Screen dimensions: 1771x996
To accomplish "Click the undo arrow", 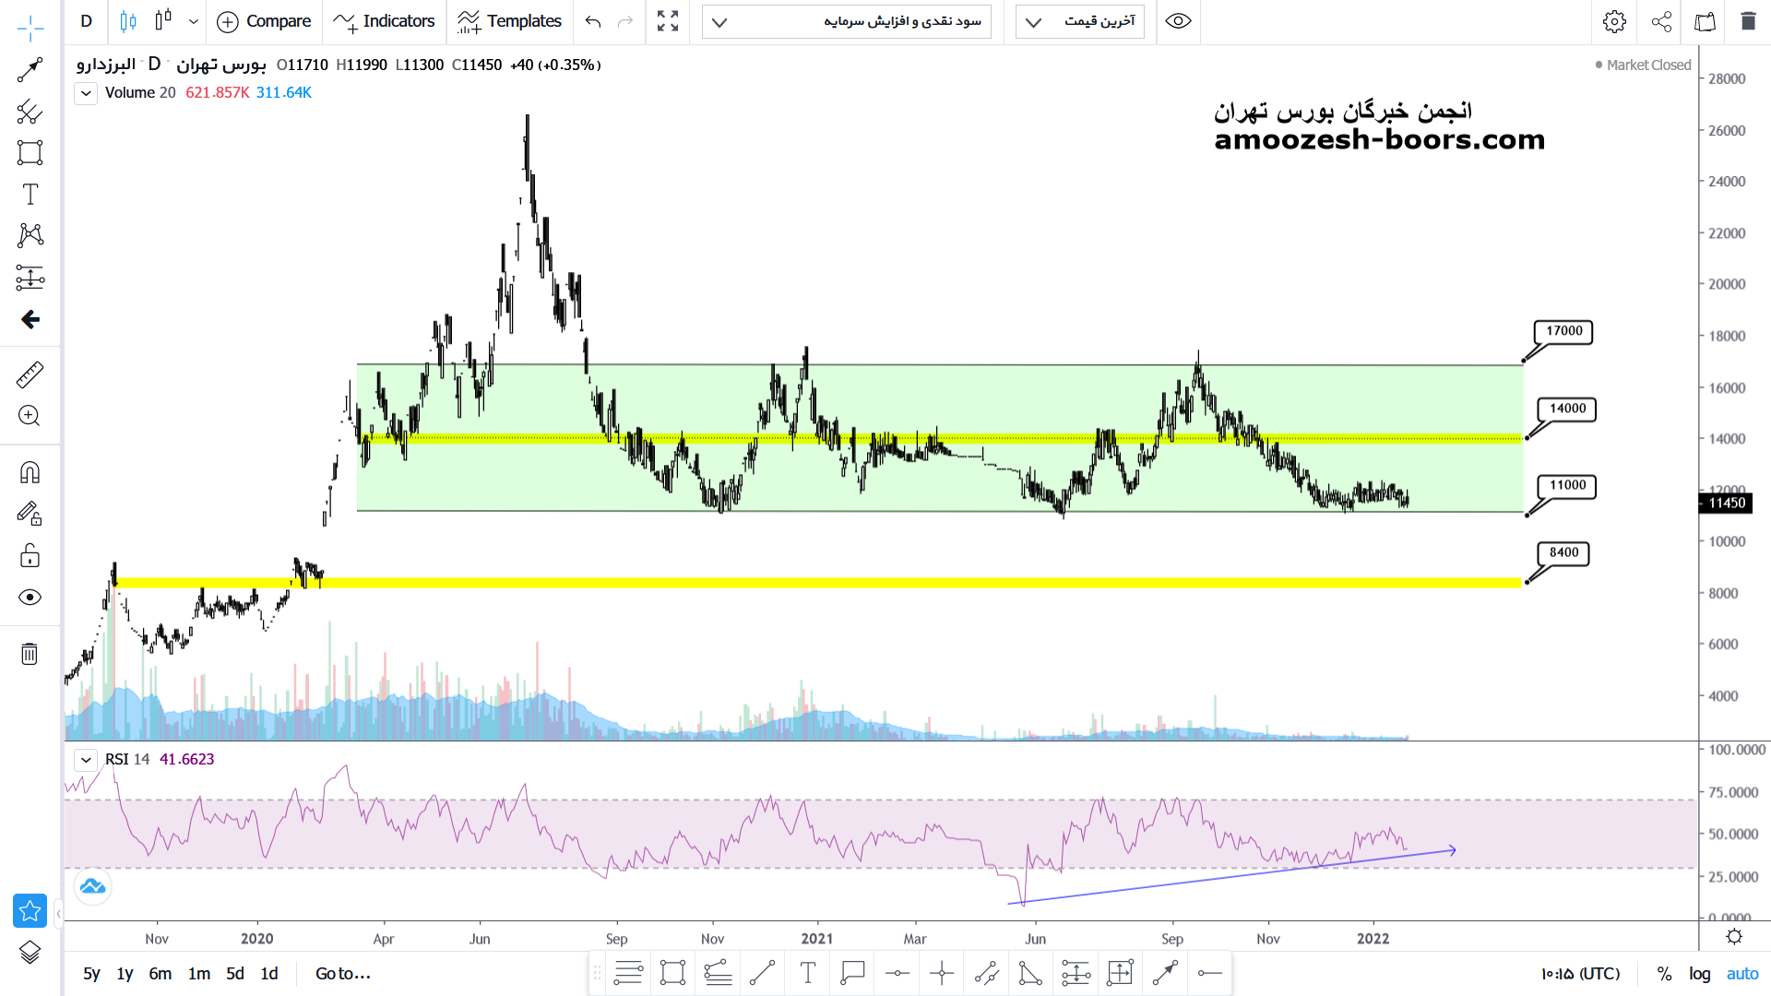I will click(593, 21).
